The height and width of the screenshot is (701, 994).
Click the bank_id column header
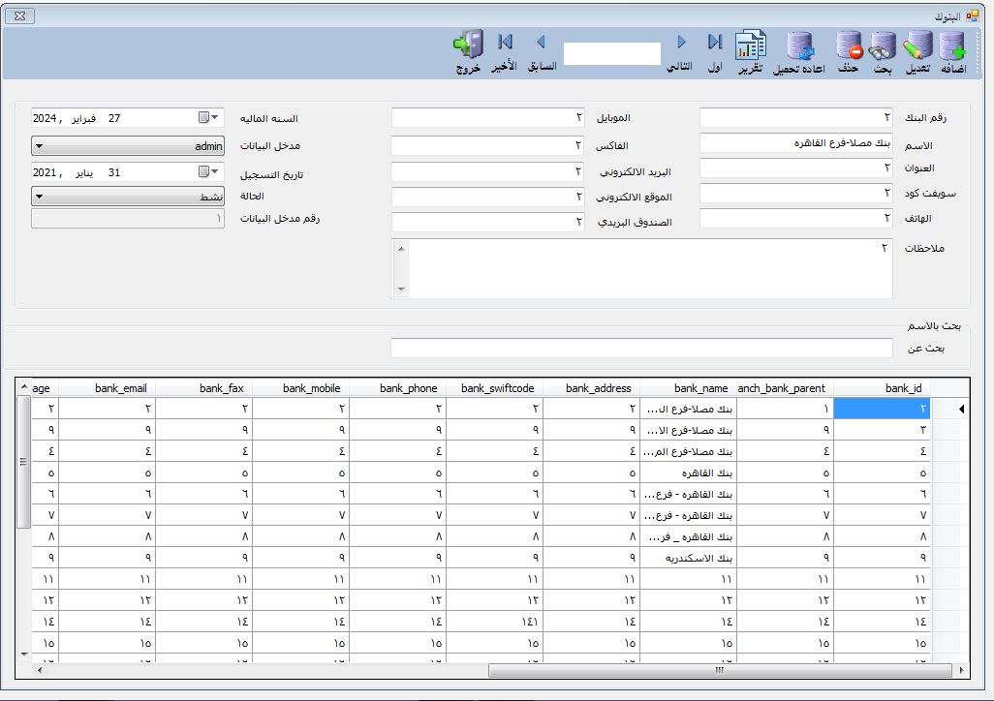902,388
